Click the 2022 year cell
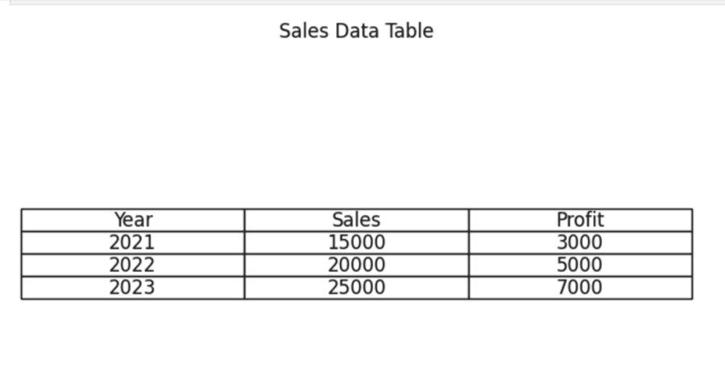725x375 pixels. point(133,265)
